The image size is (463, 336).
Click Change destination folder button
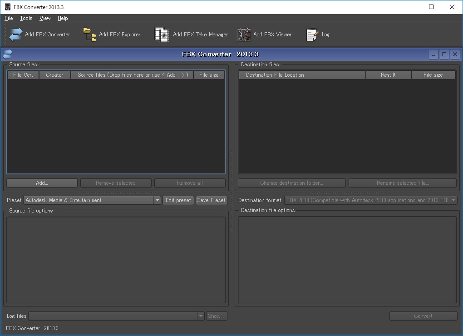[x=292, y=183]
